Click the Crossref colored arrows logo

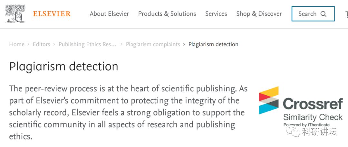coord(269,100)
